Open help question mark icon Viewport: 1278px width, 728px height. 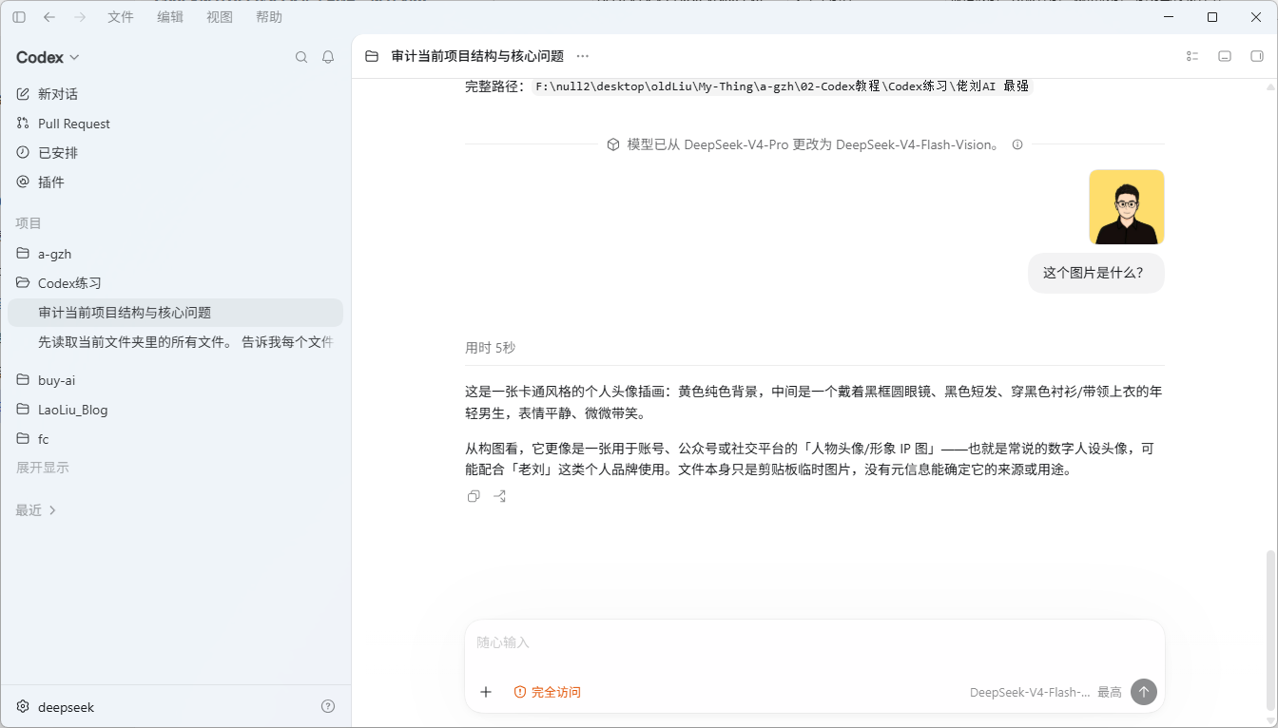328,706
